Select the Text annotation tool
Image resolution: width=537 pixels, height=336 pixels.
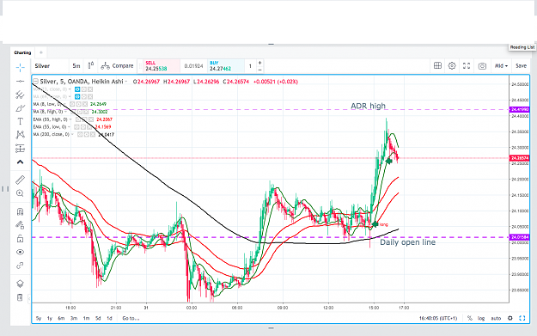click(21, 121)
